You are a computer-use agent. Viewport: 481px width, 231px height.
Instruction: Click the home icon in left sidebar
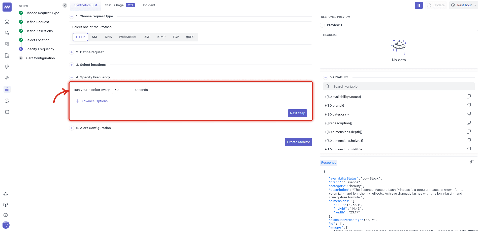tap(7, 22)
